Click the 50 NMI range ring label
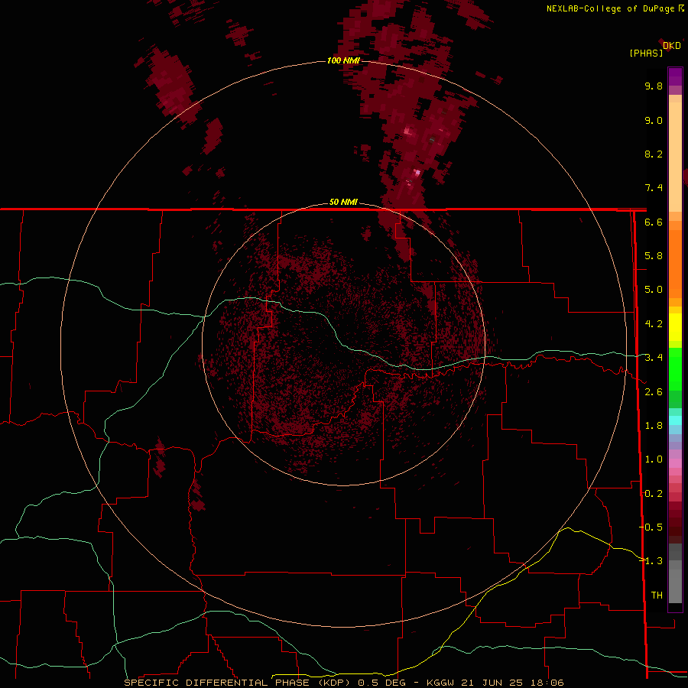The image size is (688, 688). click(x=343, y=203)
